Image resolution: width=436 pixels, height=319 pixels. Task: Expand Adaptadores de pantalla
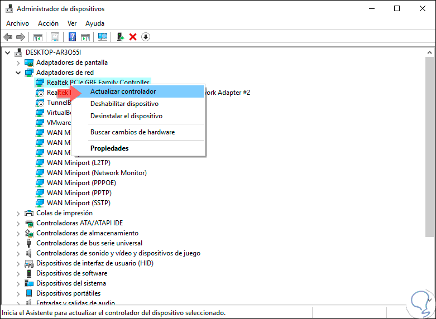(18, 63)
